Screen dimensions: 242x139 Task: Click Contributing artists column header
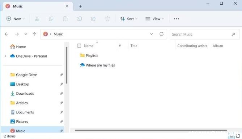click(x=192, y=46)
